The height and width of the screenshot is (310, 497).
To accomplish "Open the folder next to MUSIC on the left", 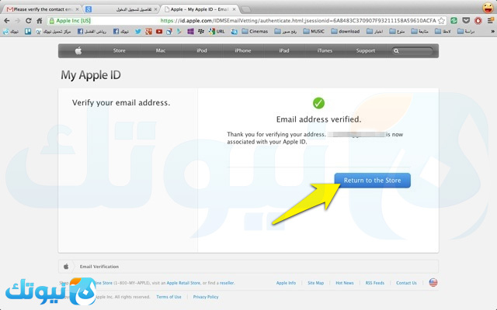I will pos(285,31).
